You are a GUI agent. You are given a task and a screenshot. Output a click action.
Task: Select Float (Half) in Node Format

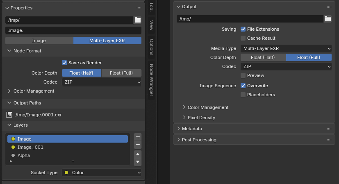click(x=81, y=73)
